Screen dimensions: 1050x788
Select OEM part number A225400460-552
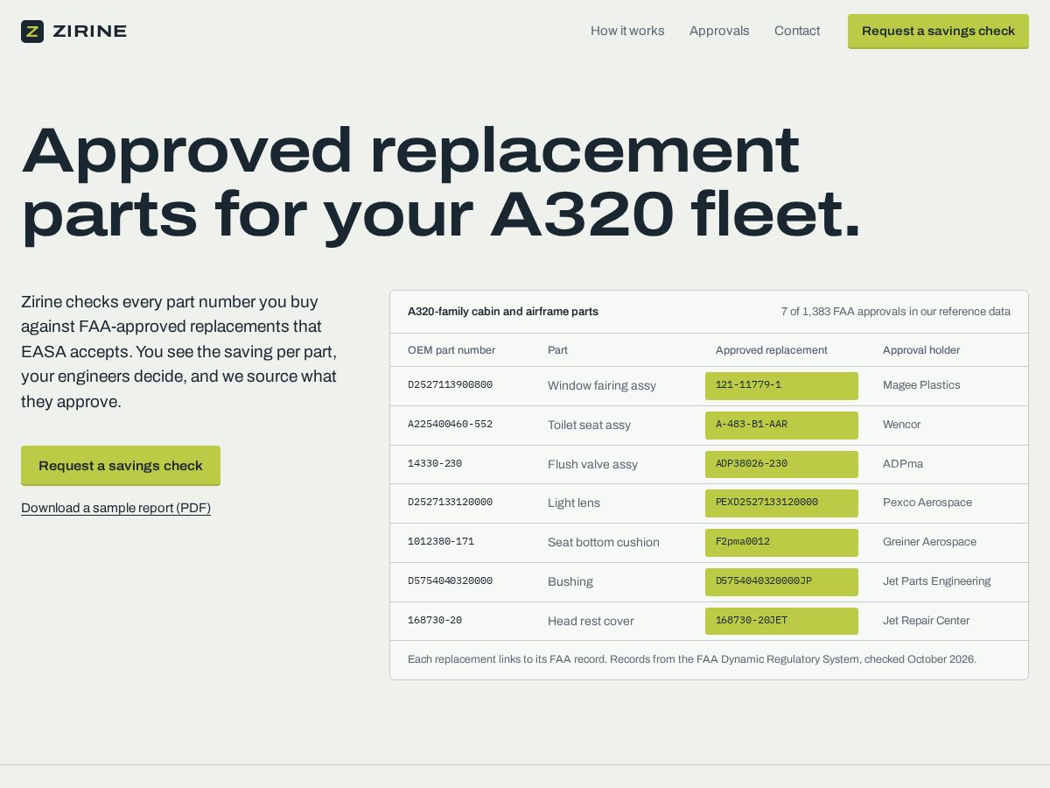coord(450,425)
